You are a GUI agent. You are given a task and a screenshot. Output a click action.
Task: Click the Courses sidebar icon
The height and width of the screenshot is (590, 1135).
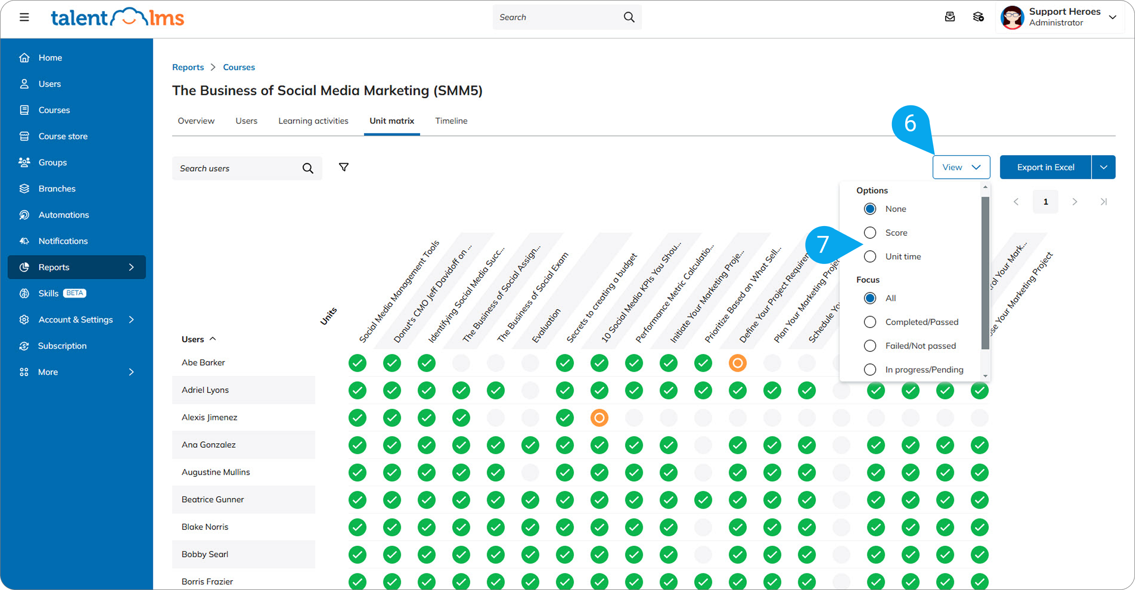coord(24,110)
